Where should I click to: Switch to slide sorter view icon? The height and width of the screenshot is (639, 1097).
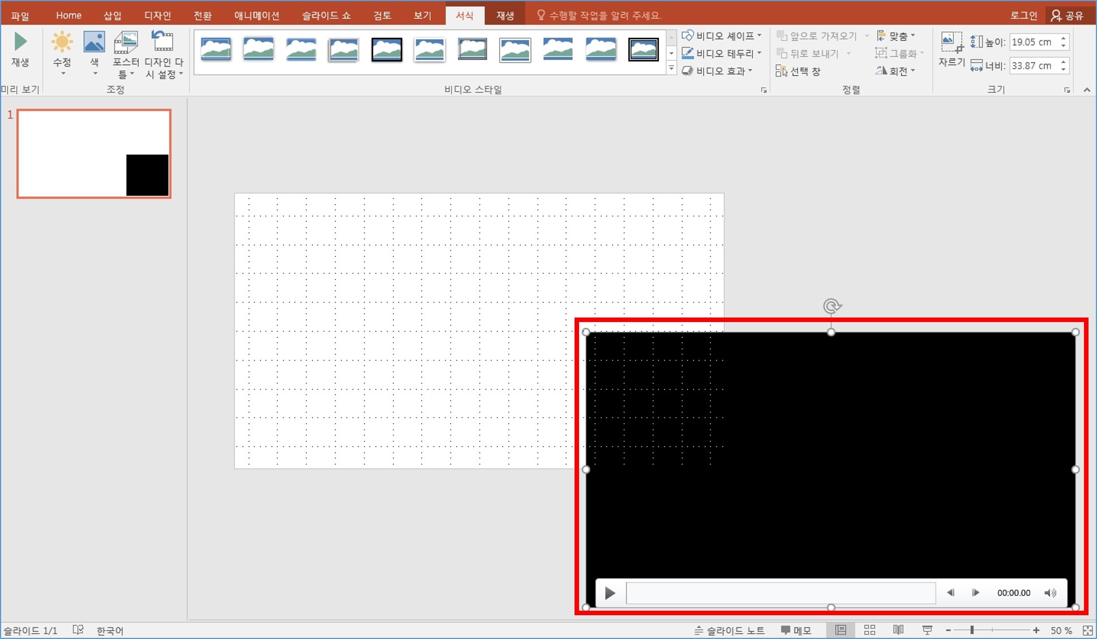[x=869, y=630]
